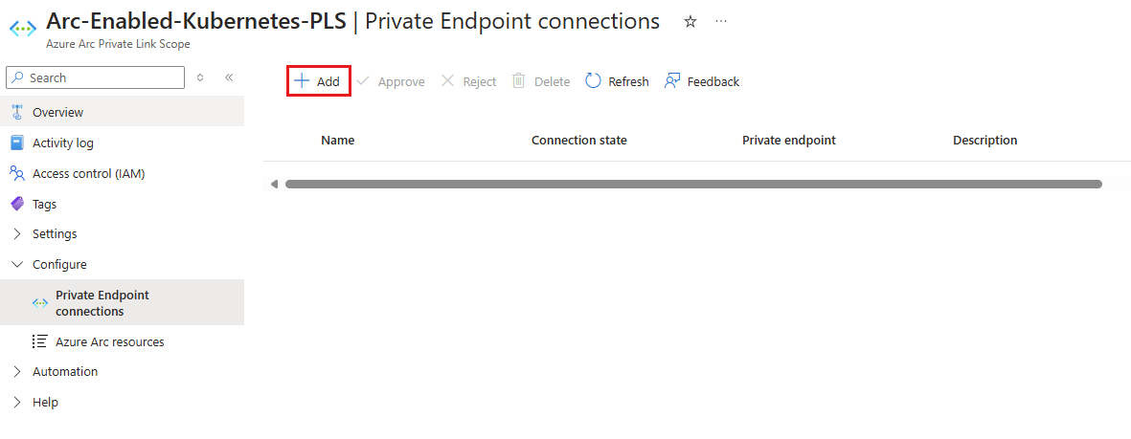Click the horizontal scrollbar under the table
The width and height of the screenshot is (1131, 439).
tap(693, 185)
